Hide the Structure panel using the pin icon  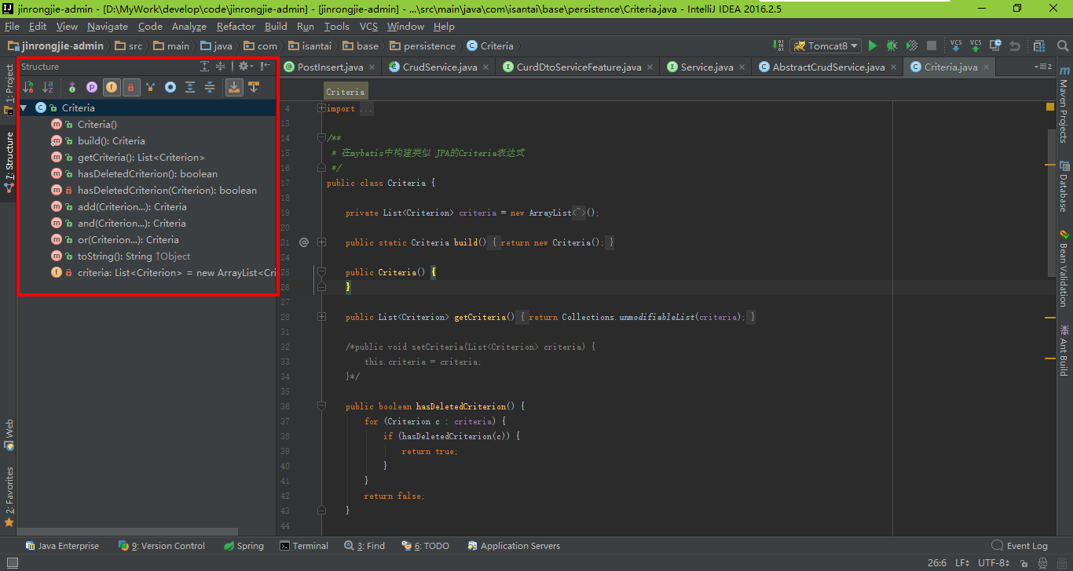(266, 67)
